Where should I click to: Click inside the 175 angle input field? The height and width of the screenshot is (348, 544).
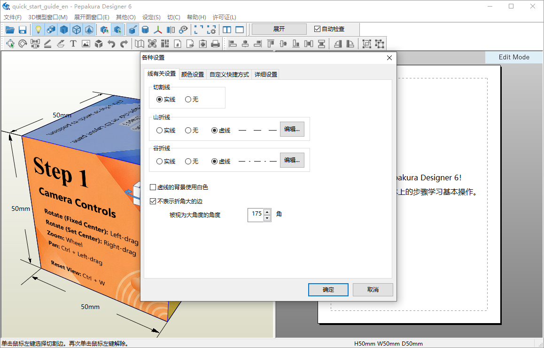coord(256,214)
